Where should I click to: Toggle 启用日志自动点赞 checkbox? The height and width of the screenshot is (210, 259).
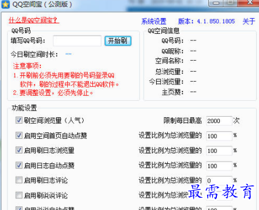pyautogui.click(x=19, y=165)
